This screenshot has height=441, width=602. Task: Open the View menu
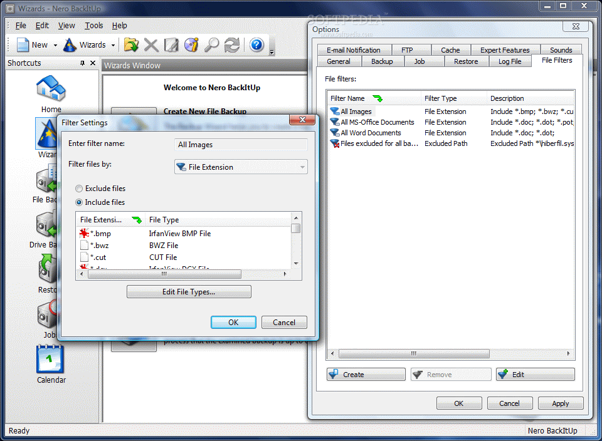coord(66,25)
